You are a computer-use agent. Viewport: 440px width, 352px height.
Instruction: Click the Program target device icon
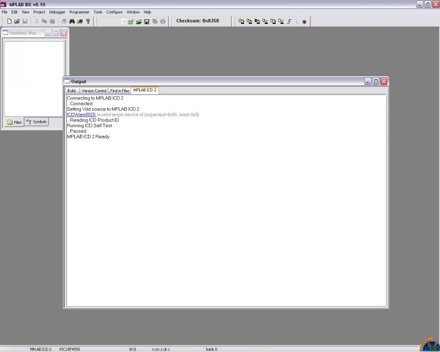coord(241,21)
